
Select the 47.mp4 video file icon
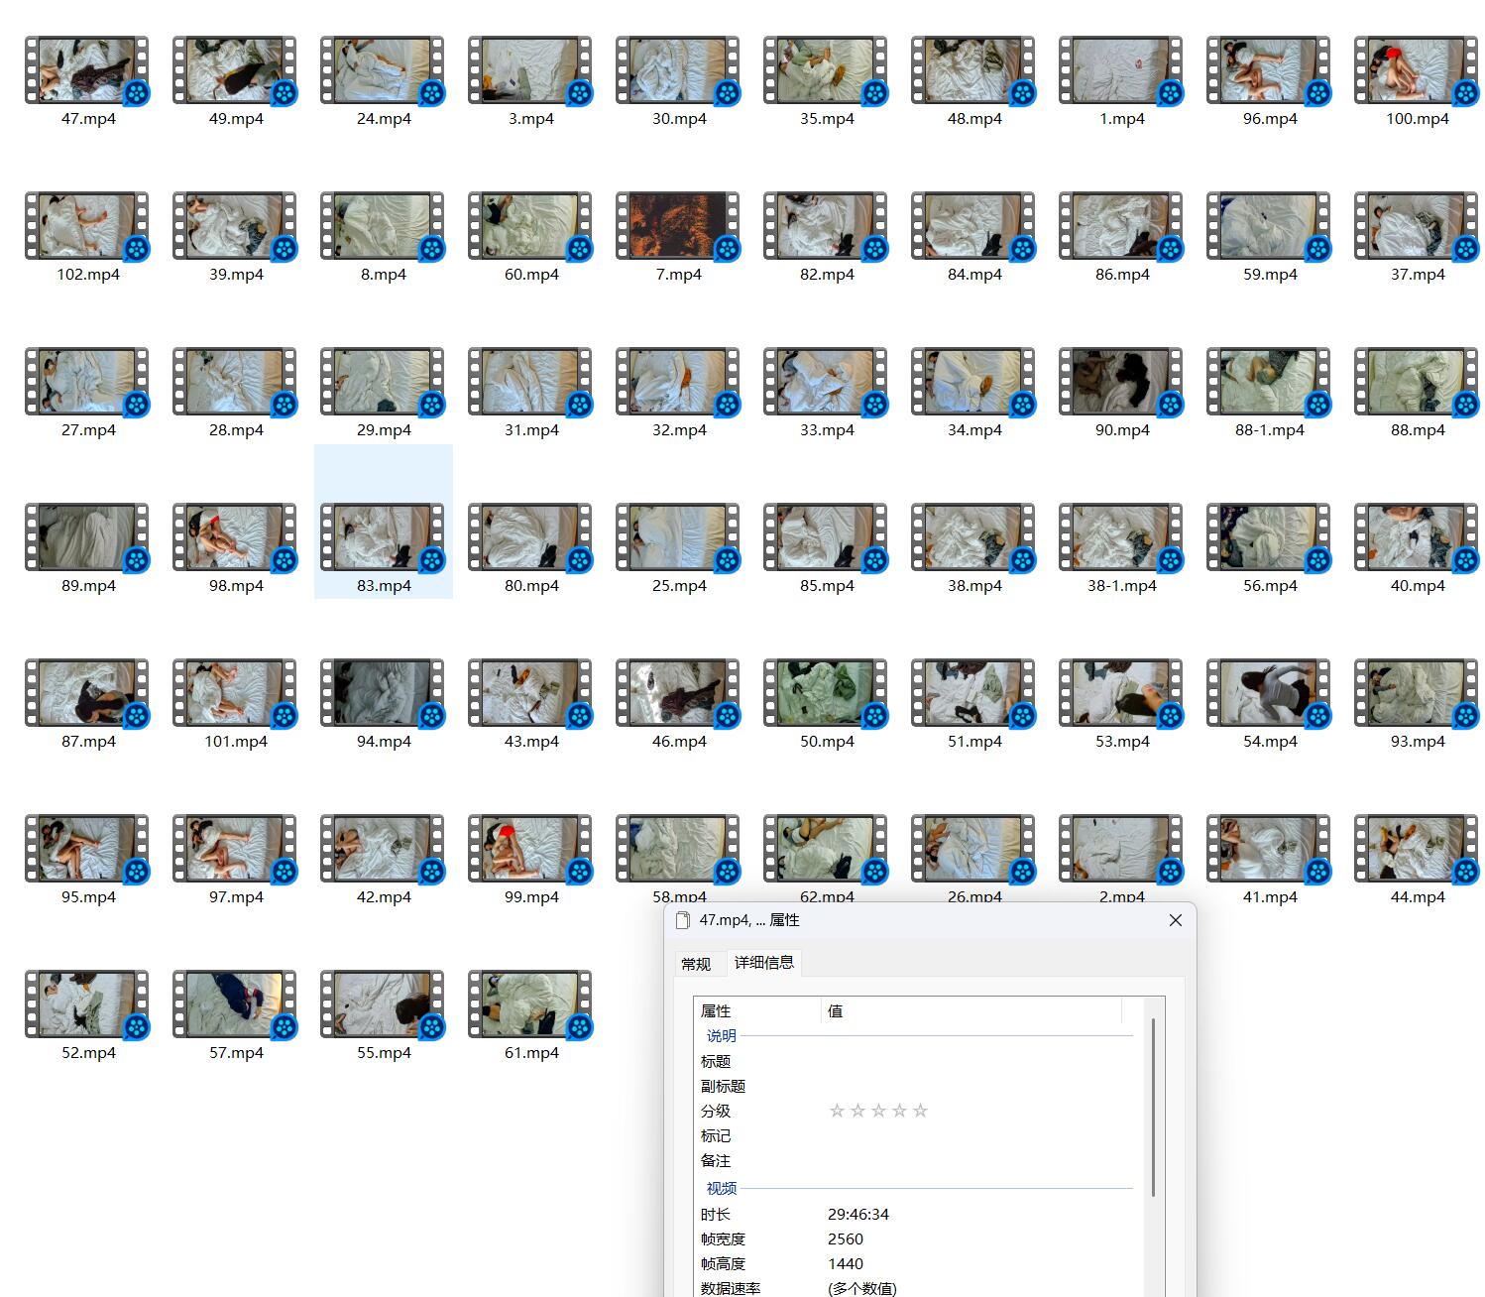click(x=86, y=70)
